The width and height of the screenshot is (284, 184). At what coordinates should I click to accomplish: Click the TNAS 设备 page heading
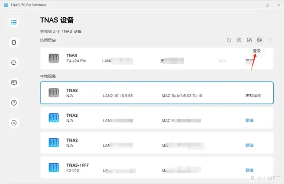coord(57,20)
